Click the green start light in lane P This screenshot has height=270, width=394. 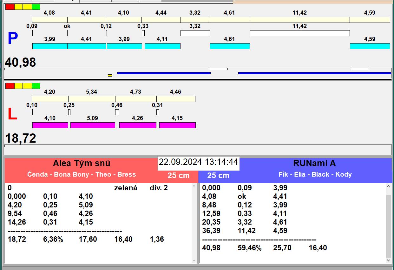tap(36, 7)
